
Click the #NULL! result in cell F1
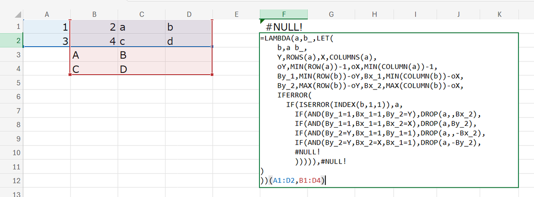click(x=283, y=26)
